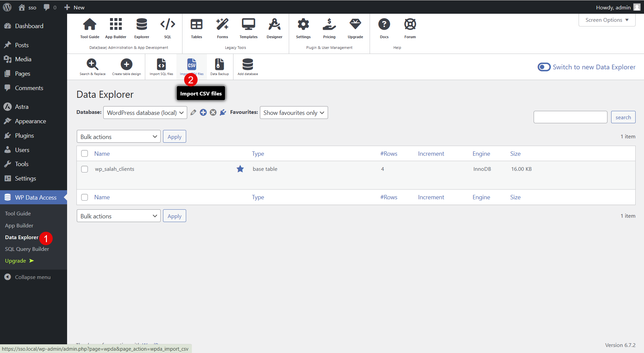This screenshot has width=644, height=353.
Task: Click into the table search text field
Action: [570, 117]
